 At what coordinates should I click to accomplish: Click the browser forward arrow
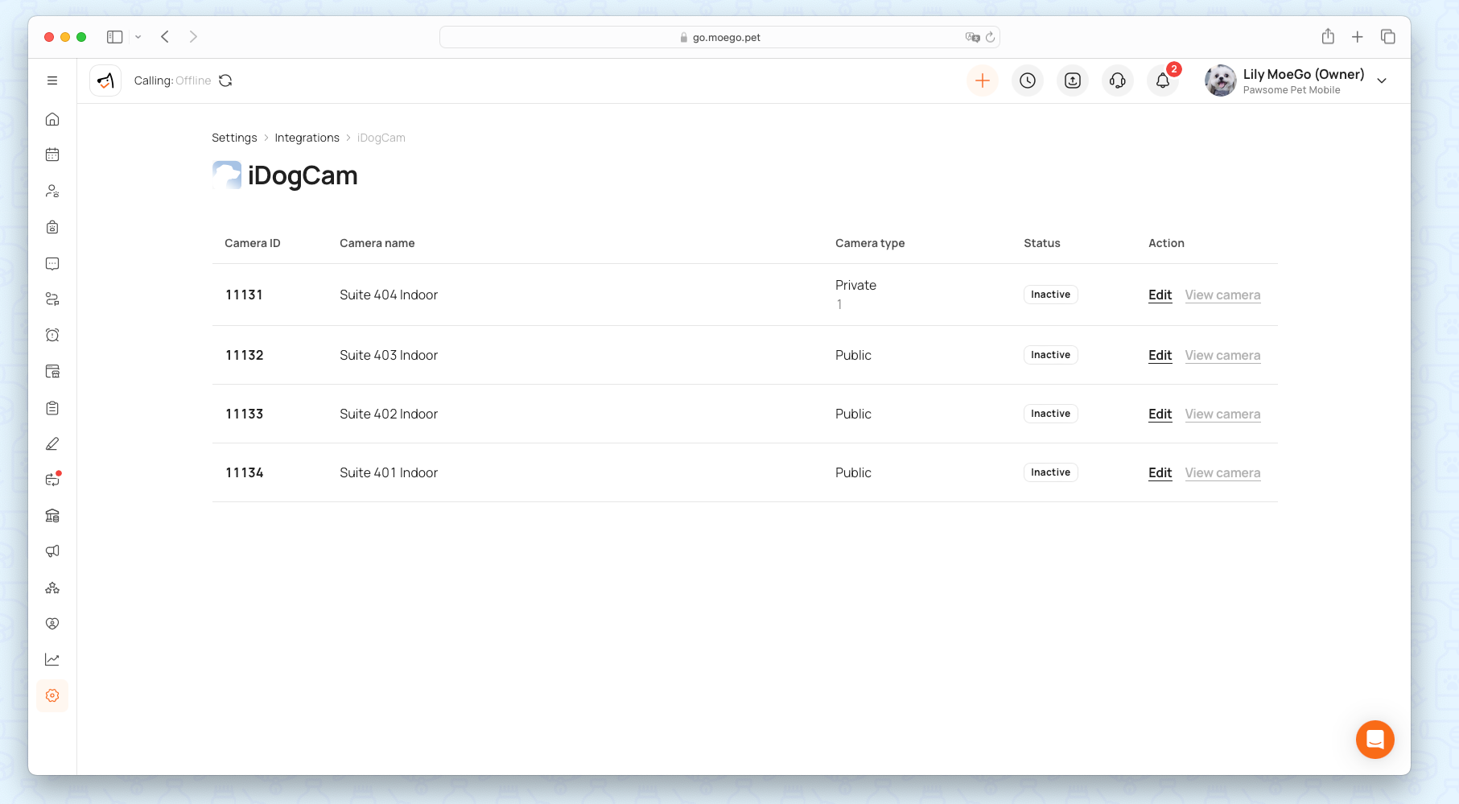(x=193, y=37)
